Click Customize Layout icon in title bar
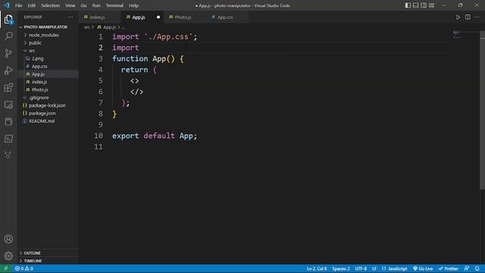This screenshot has height=273, width=485. (431, 5)
